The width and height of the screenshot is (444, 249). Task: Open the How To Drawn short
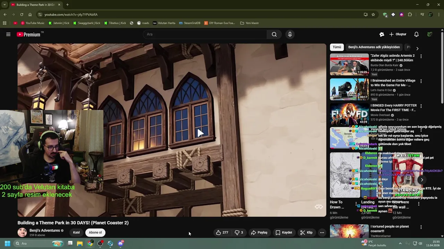[x=345, y=175]
